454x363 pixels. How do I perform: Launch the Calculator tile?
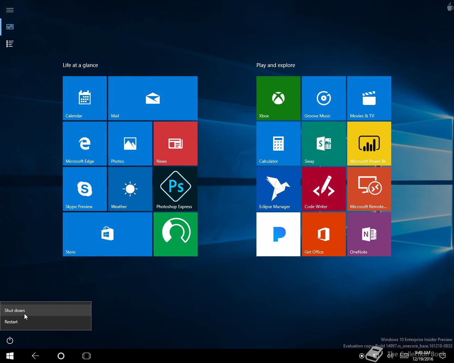278,144
